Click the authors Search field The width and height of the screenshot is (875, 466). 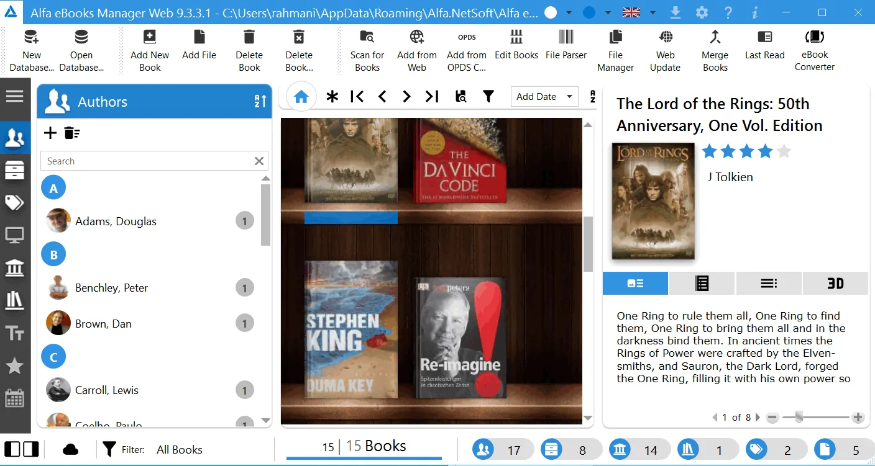pos(147,161)
